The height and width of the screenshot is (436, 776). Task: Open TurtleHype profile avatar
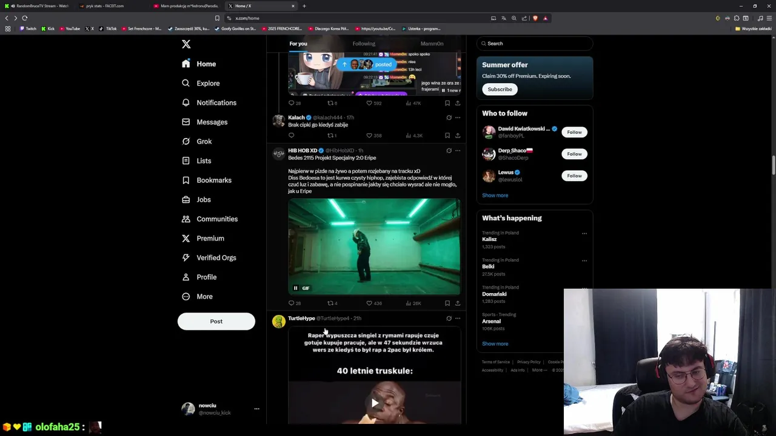point(279,322)
